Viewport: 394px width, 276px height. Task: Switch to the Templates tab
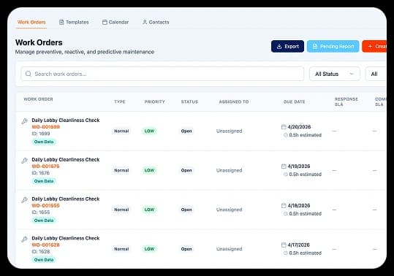(x=74, y=22)
